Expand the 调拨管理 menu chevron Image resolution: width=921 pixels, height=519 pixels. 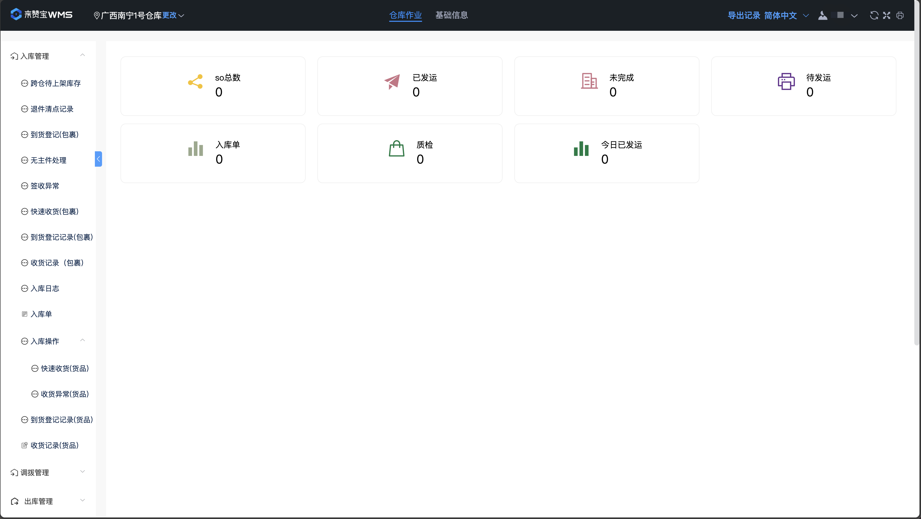coord(83,472)
